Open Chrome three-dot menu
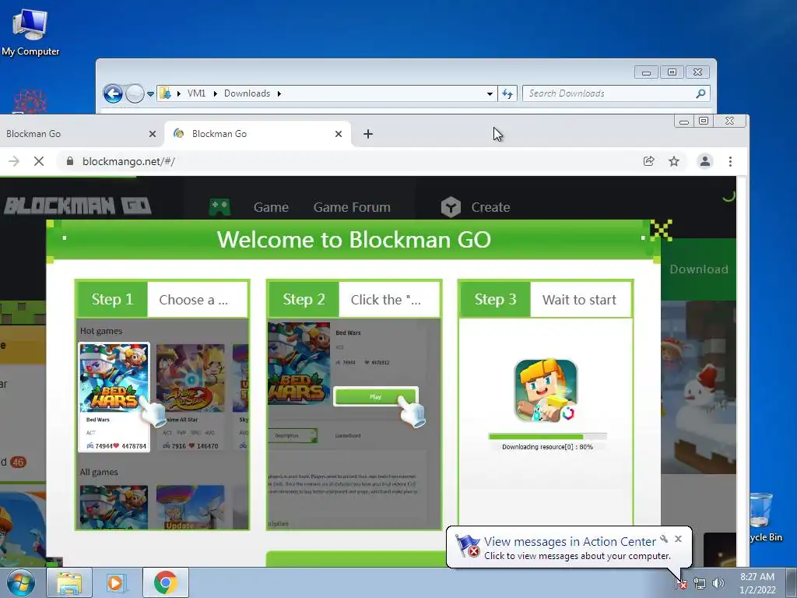The height and width of the screenshot is (598, 797). pyautogui.click(x=730, y=161)
